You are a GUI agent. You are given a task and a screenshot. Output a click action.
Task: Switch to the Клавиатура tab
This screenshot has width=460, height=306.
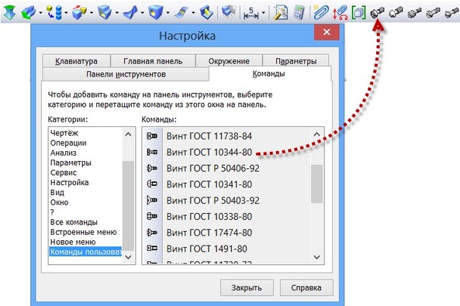pos(76,61)
